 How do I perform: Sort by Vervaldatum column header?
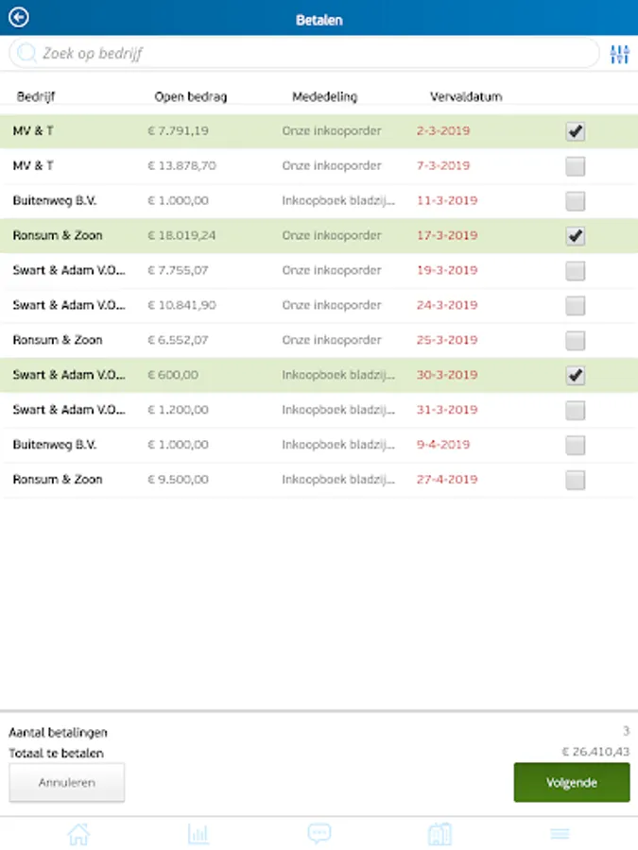[465, 96]
